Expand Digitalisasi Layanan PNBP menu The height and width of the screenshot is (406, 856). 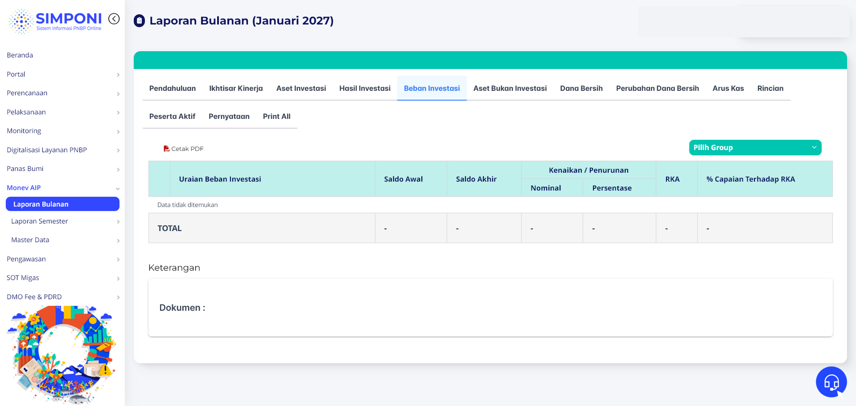click(62, 150)
